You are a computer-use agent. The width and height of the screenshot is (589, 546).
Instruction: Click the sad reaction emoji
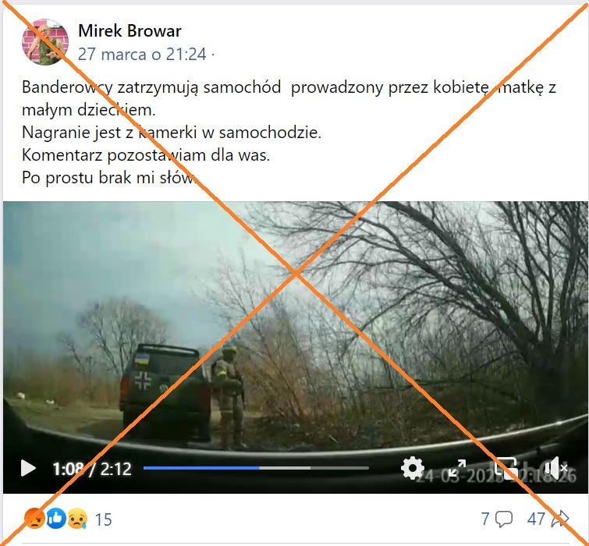[77, 519]
